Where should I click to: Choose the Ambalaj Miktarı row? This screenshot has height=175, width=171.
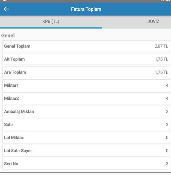(86, 112)
